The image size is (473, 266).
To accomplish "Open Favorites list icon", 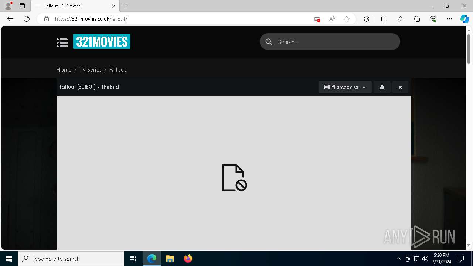I will click(x=401, y=19).
